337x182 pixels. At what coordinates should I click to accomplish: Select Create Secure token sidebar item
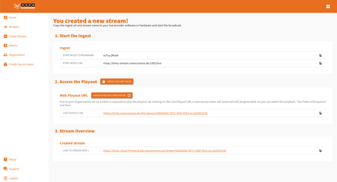pyautogui.click(x=21, y=64)
